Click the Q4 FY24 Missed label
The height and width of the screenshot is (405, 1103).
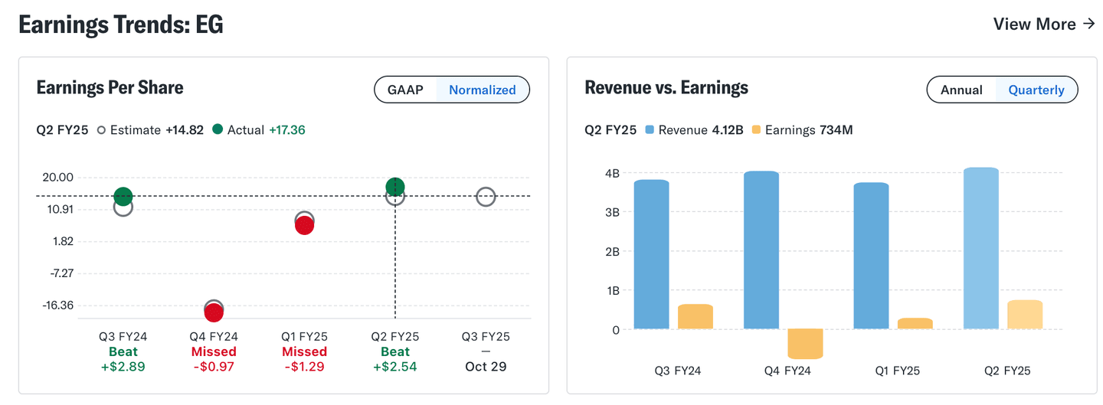214,351
